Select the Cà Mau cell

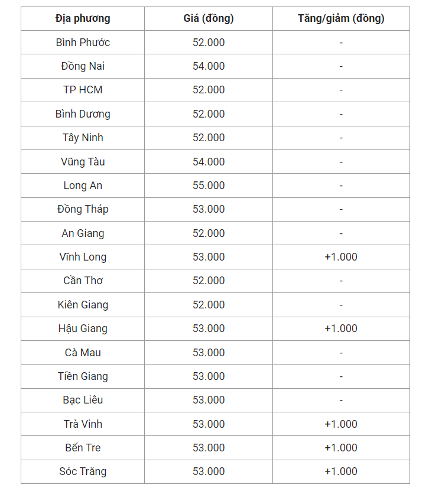click(83, 353)
